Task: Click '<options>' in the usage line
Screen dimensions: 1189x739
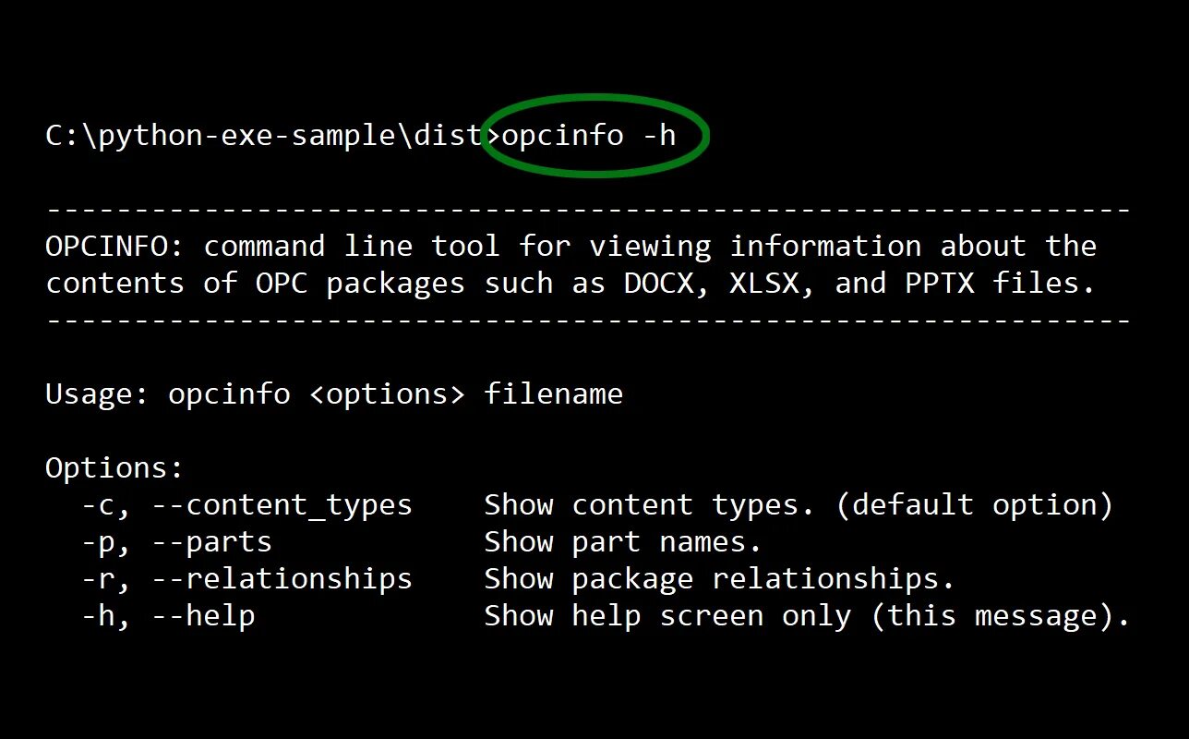Action: tap(386, 394)
